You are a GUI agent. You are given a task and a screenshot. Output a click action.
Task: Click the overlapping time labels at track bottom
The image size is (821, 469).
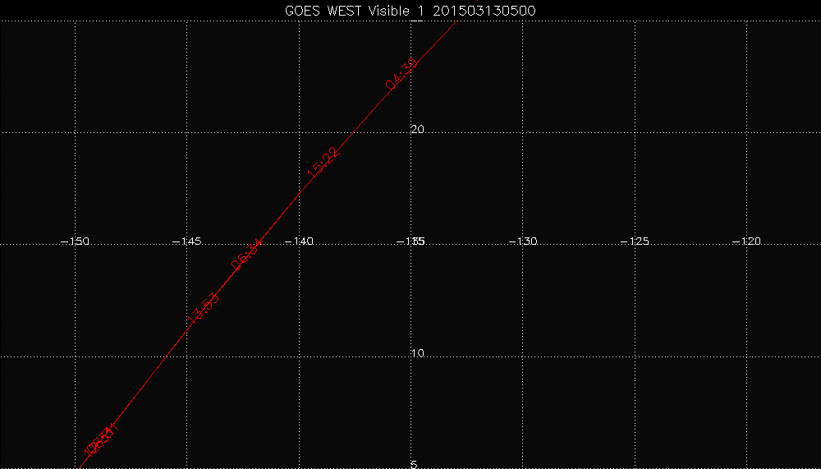pos(102,440)
